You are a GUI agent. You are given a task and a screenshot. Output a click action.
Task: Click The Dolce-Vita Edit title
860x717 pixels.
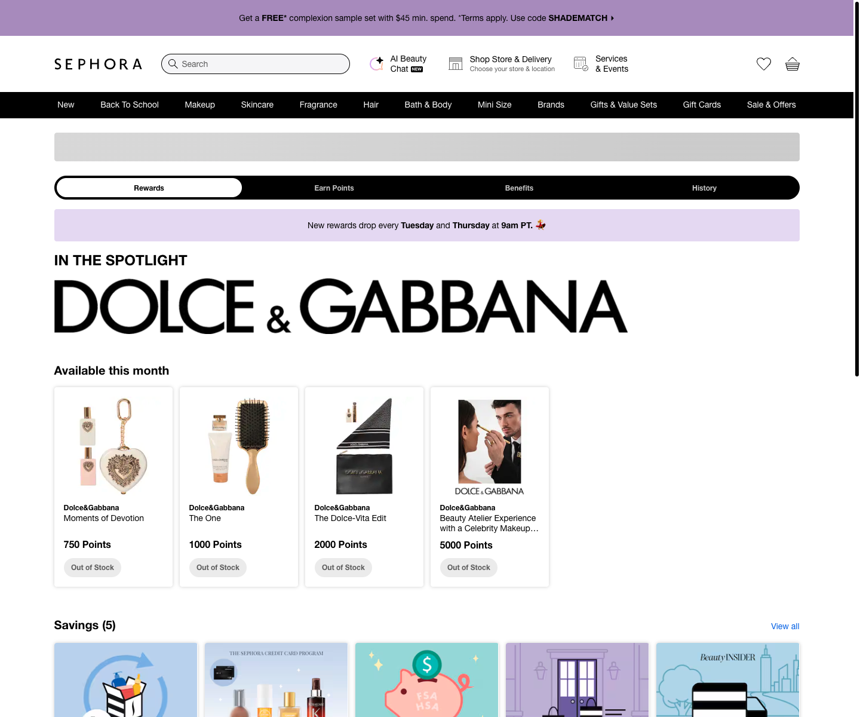click(351, 518)
